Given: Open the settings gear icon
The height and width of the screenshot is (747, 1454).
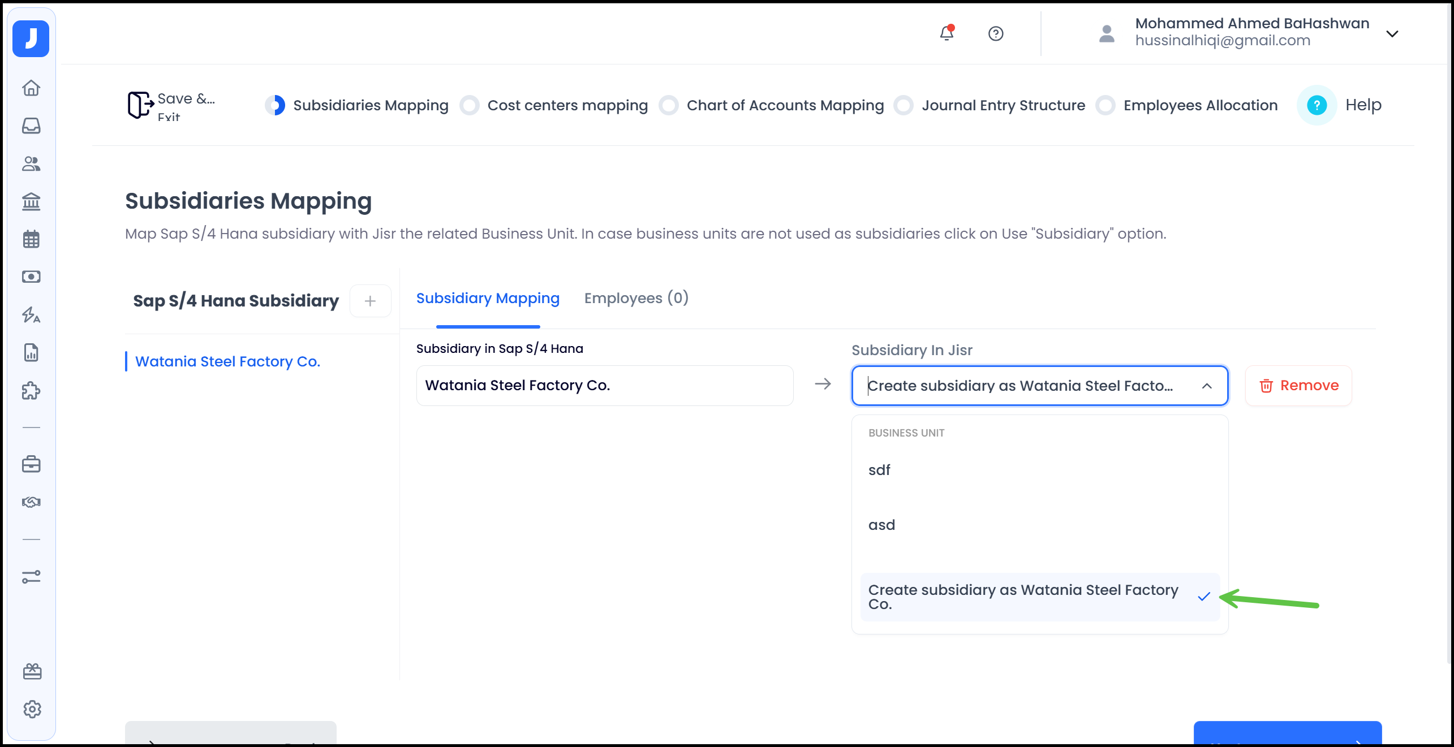Looking at the screenshot, I should pos(32,709).
